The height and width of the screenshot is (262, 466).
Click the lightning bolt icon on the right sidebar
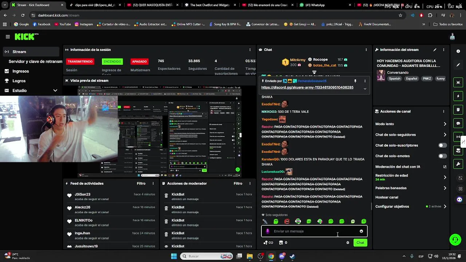[x=458, y=96]
